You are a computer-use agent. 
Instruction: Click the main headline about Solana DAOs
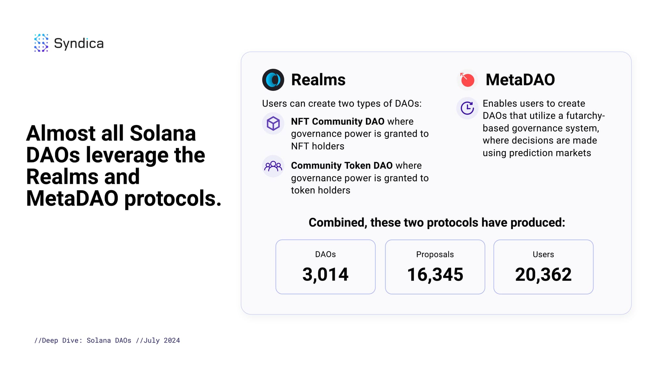pyautogui.click(x=124, y=166)
